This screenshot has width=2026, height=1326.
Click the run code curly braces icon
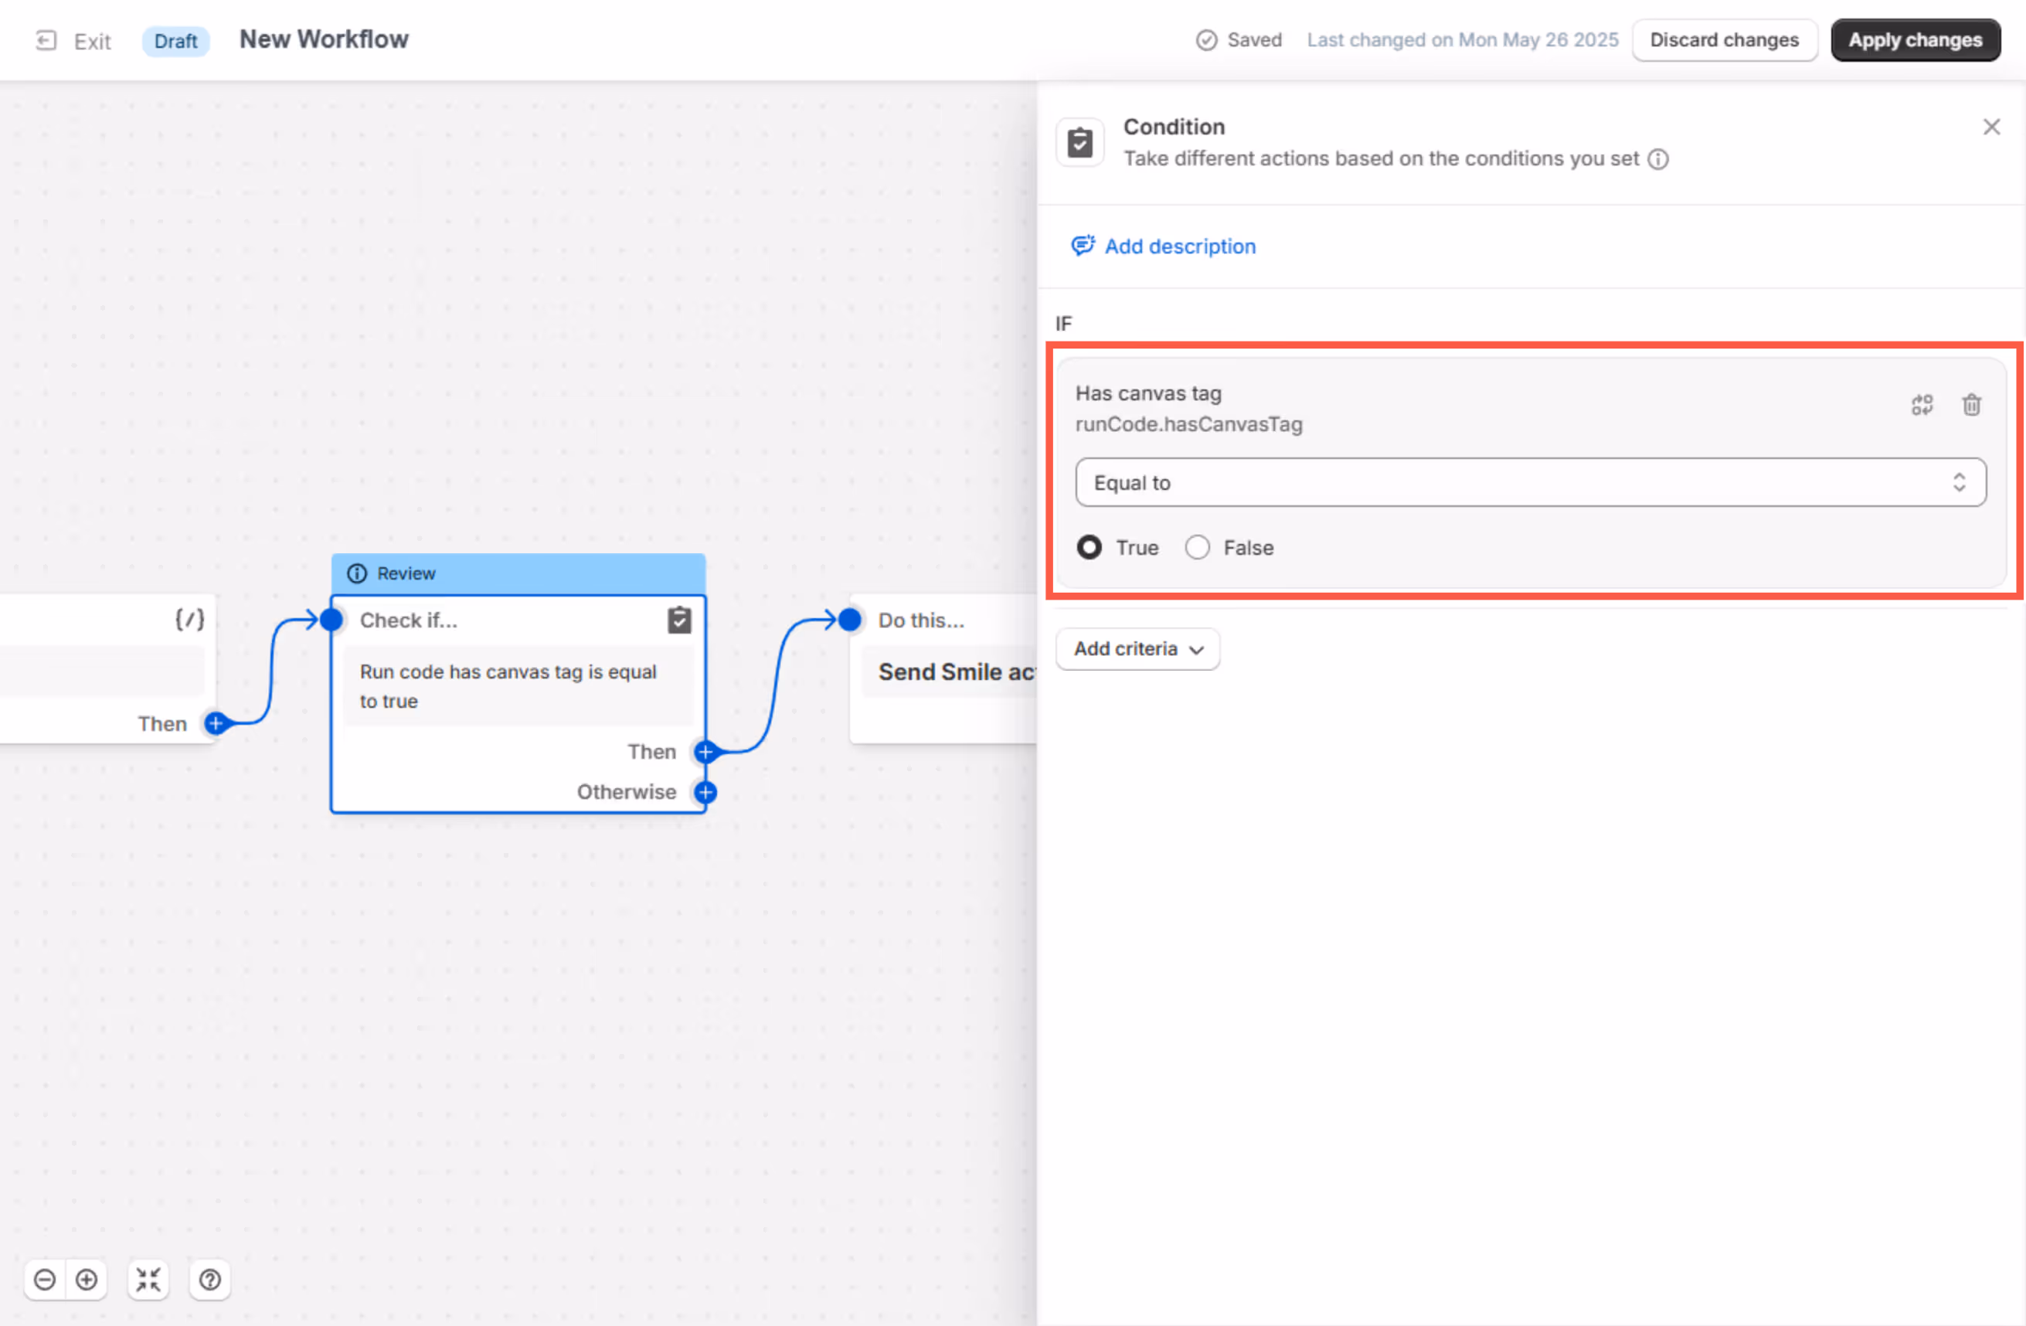pyautogui.click(x=189, y=619)
